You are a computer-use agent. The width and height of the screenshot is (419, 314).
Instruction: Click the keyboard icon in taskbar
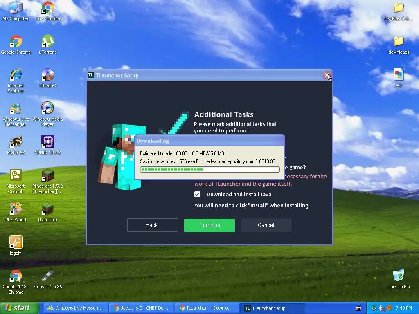pos(358,308)
